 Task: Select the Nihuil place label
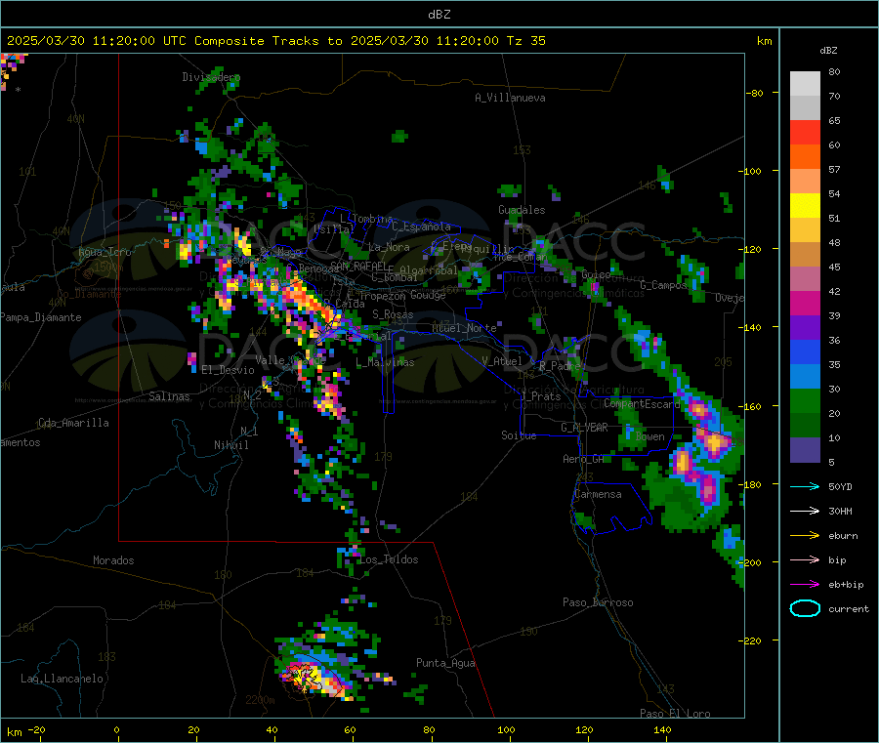pos(231,445)
